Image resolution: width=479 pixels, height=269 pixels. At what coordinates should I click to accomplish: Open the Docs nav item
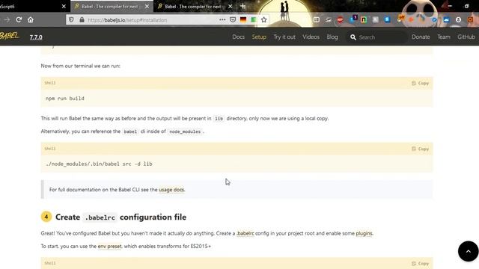tap(238, 37)
